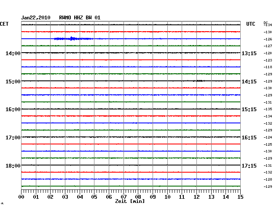This screenshot has height=208, width=274.
Task: Click the blue seismic event burst near minute 03
Action: coord(73,39)
